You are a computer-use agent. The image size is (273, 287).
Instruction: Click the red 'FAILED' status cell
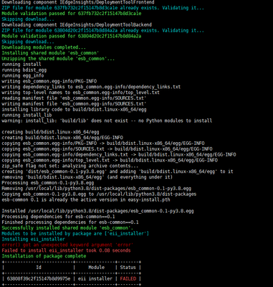(128, 278)
